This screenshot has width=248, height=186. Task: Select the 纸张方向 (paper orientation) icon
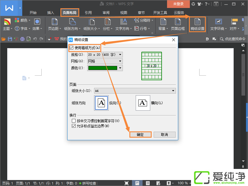tap(72, 24)
